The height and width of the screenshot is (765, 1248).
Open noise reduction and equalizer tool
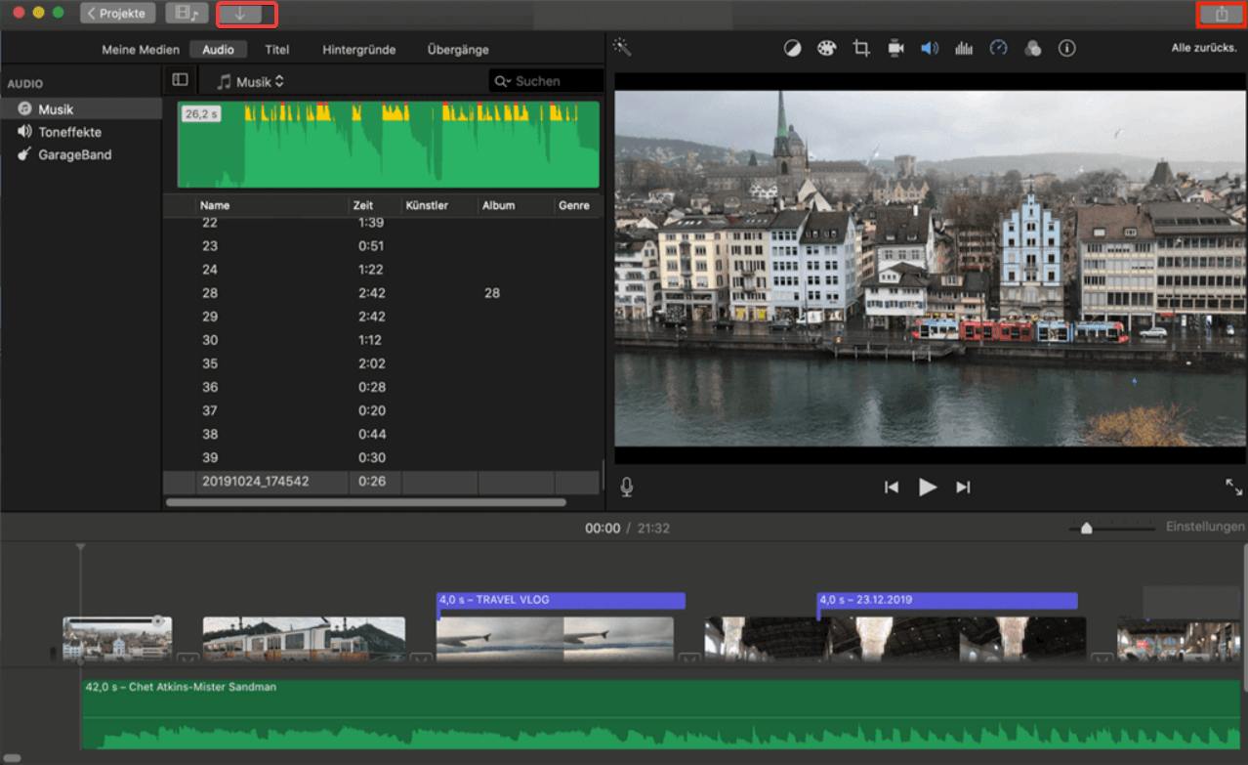click(x=964, y=48)
